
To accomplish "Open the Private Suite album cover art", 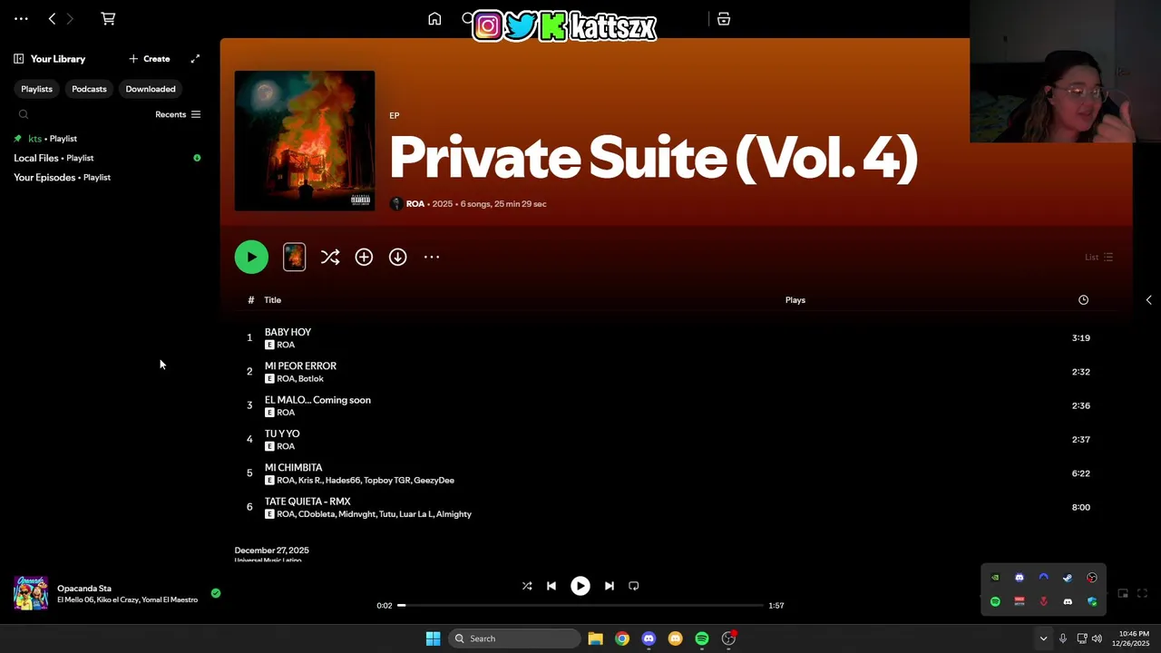I will coord(305,141).
